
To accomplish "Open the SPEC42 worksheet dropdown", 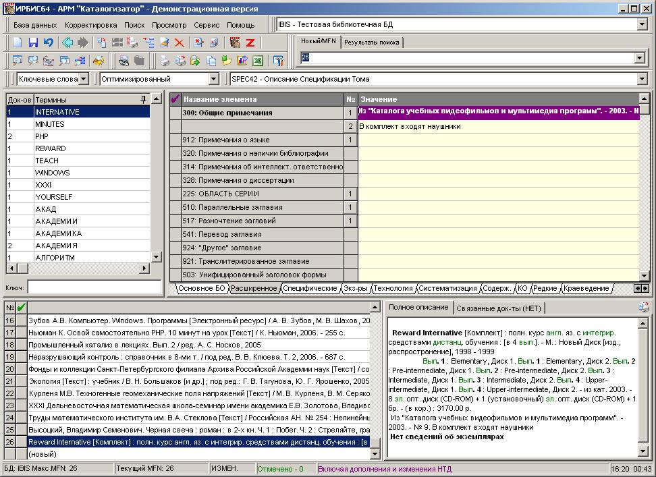I will pyautogui.click(x=641, y=79).
